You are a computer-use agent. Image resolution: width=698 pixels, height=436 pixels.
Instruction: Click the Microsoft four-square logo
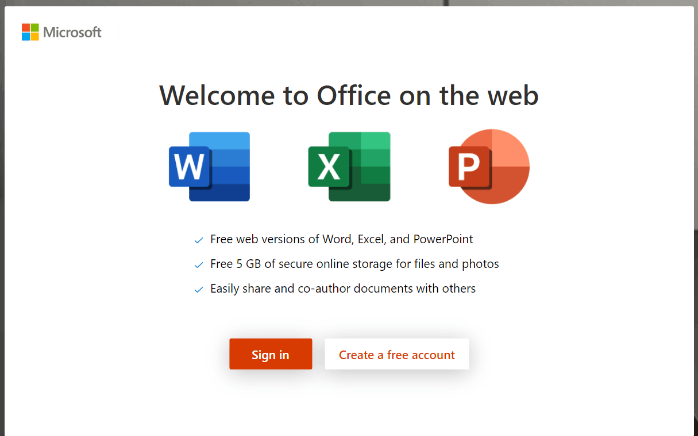click(x=30, y=32)
